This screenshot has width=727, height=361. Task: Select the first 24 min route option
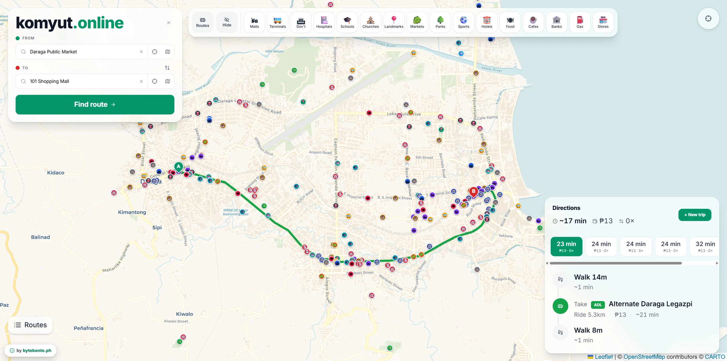click(x=601, y=247)
